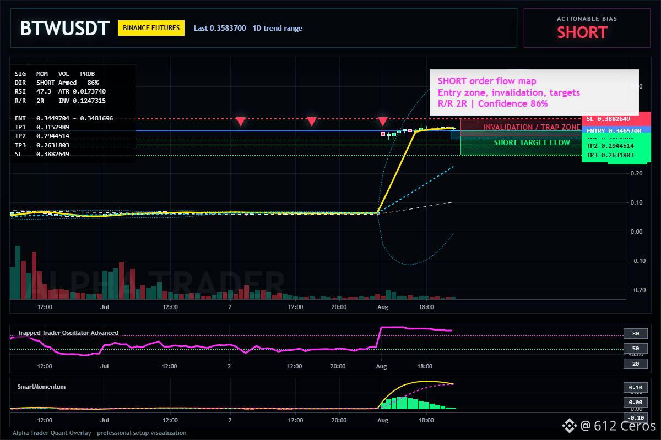
Task: Click the oscillator 50 level label
Action: click(x=635, y=349)
